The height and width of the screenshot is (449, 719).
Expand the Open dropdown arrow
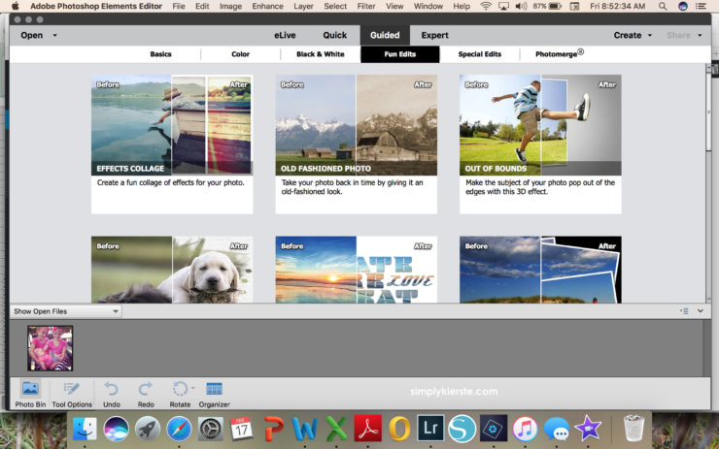54,35
